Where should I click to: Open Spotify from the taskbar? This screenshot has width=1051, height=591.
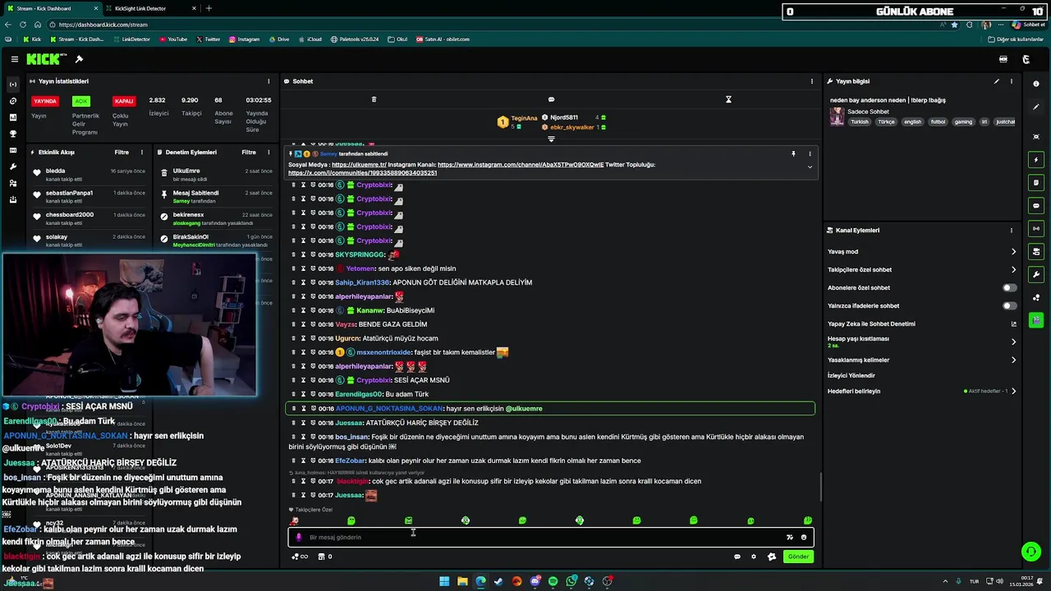553,581
